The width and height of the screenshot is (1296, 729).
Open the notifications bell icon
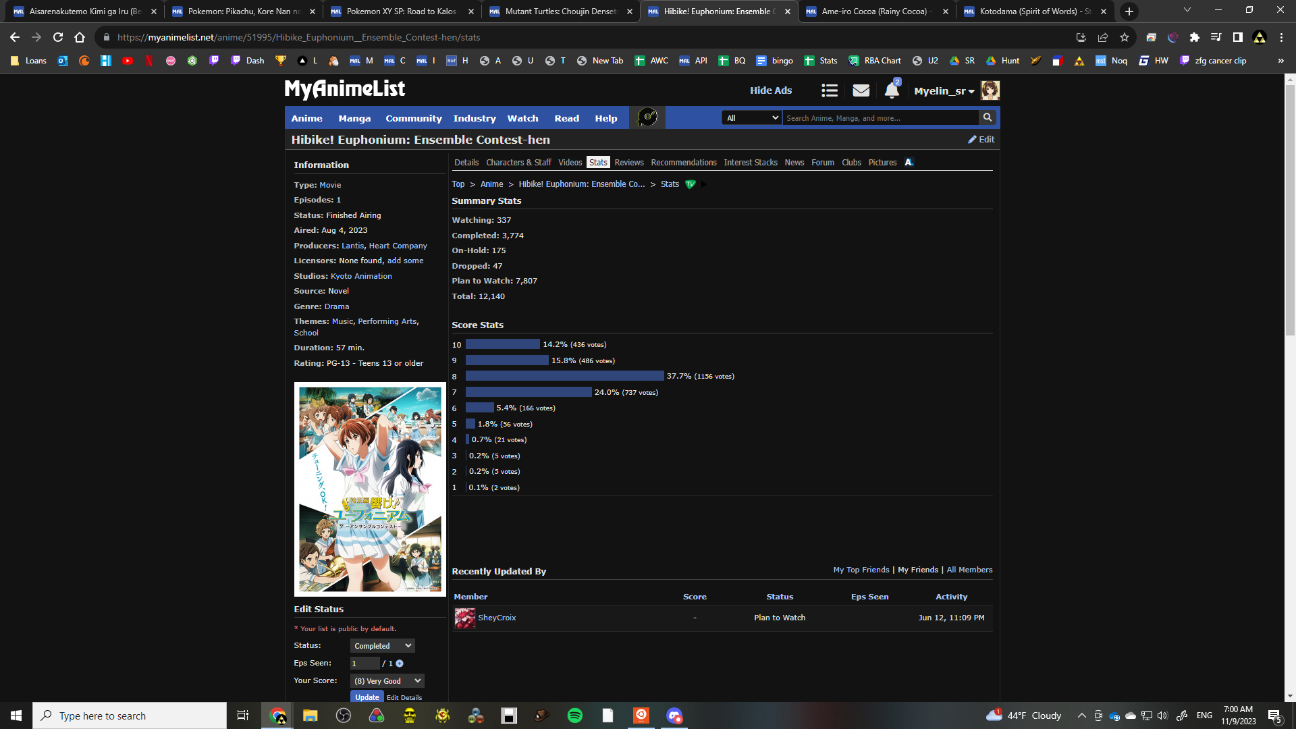(891, 90)
